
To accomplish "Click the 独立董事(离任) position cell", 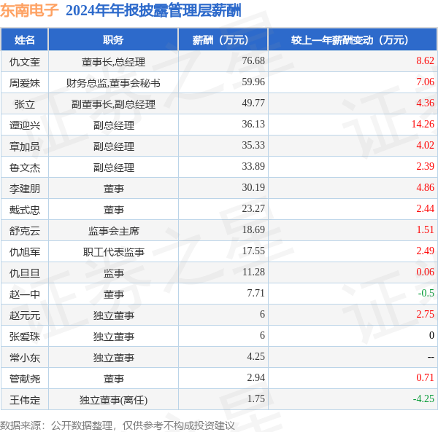I will 113,401.
